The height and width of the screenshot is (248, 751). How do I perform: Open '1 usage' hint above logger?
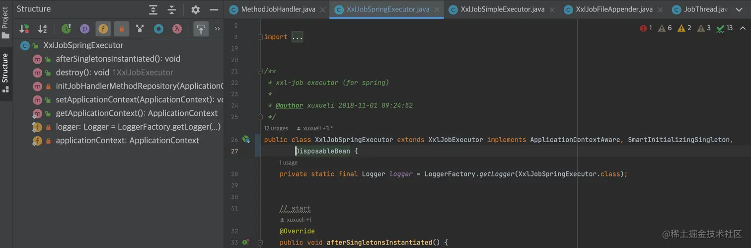pos(289,163)
